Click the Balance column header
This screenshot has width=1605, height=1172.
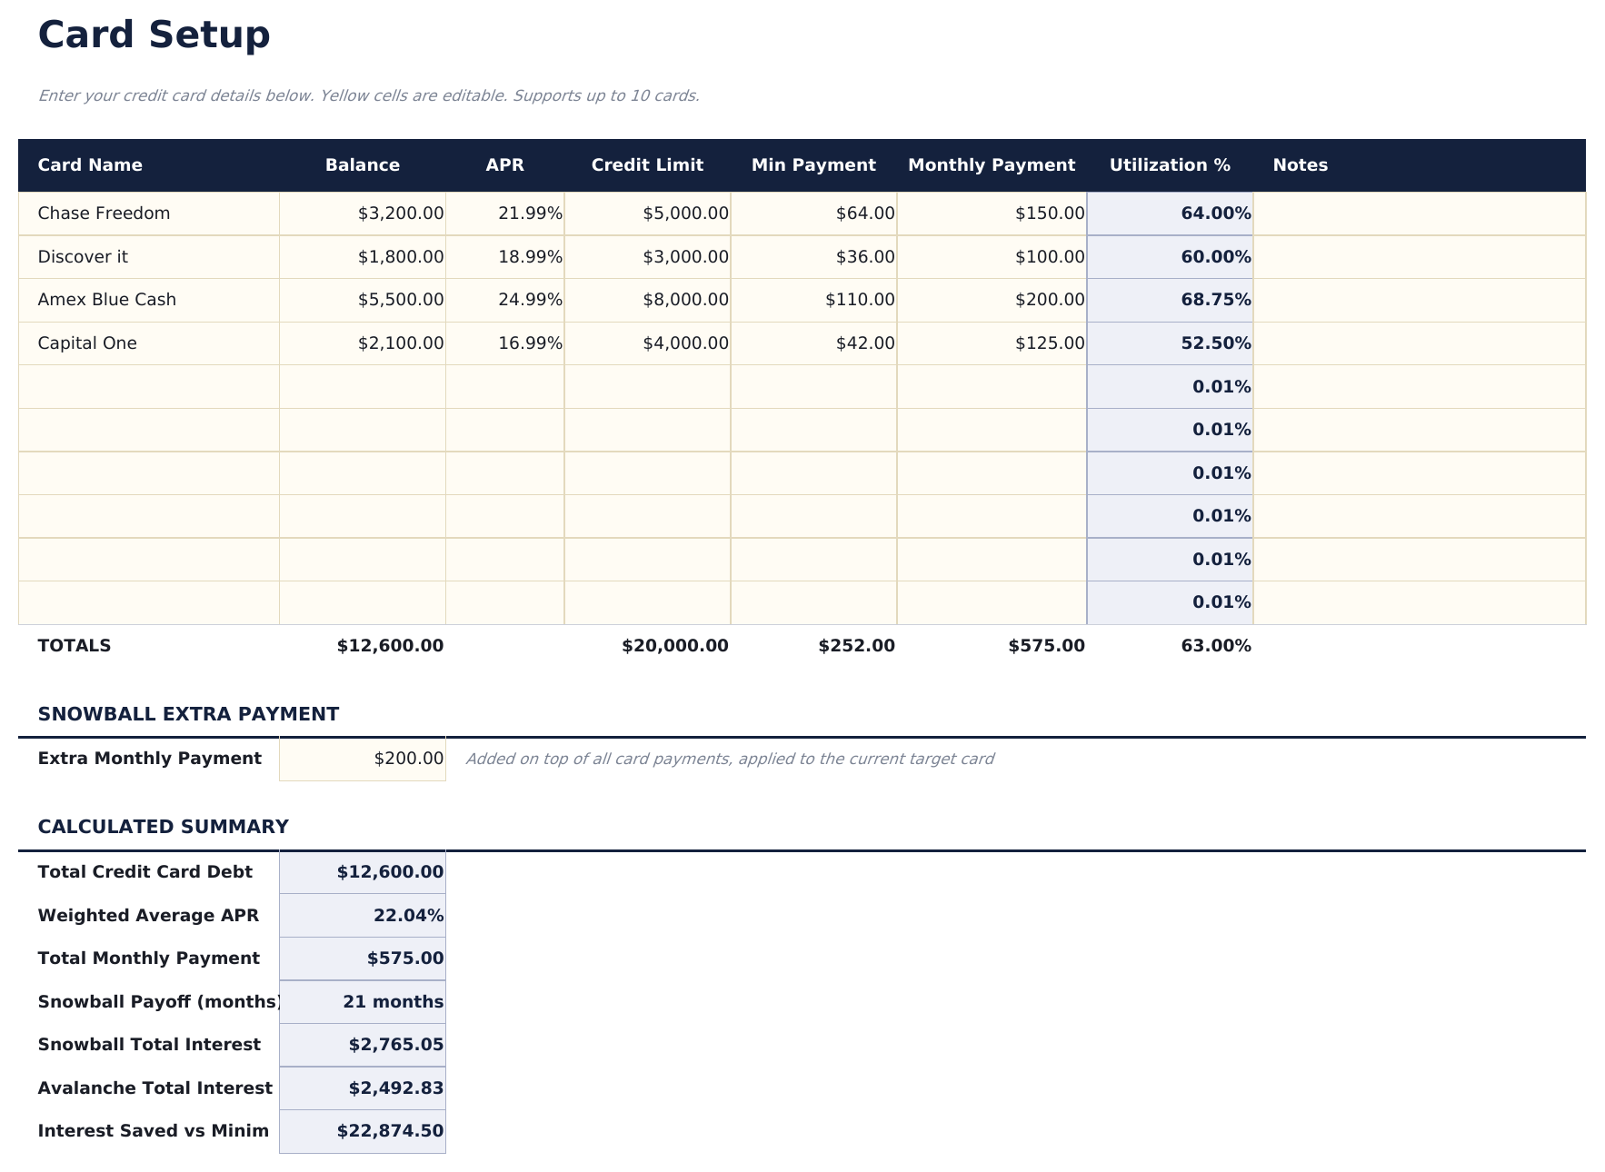pyautogui.click(x=363, y=164)
